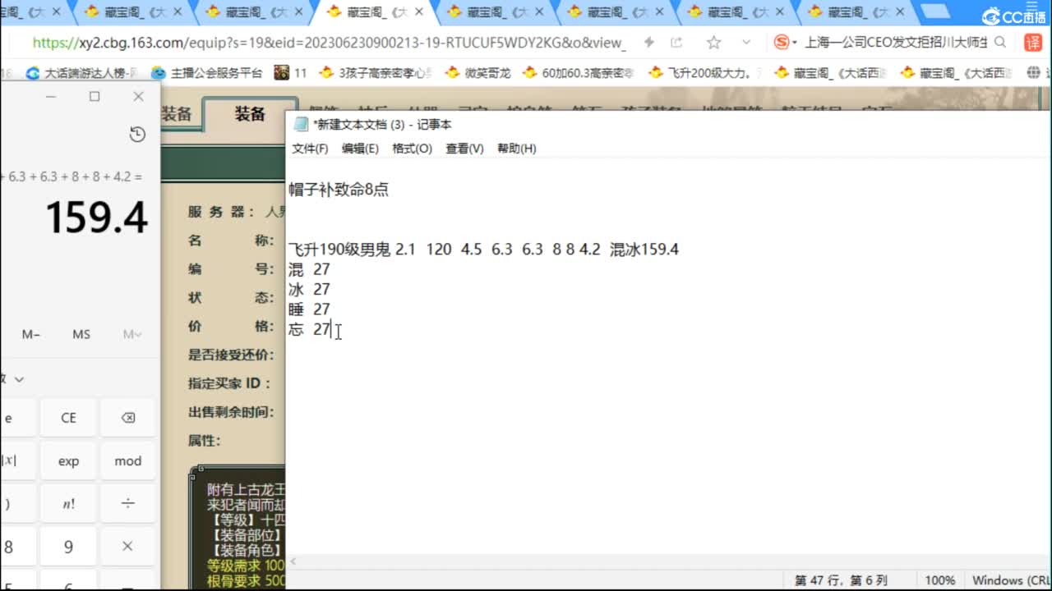1052x591 pixels.
Task: Click the 是否接受还价 label on the webpage
Action: click(230, 355)
